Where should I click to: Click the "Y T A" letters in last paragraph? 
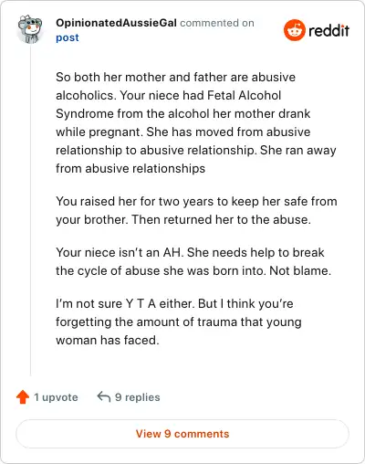tap(141, 303)
